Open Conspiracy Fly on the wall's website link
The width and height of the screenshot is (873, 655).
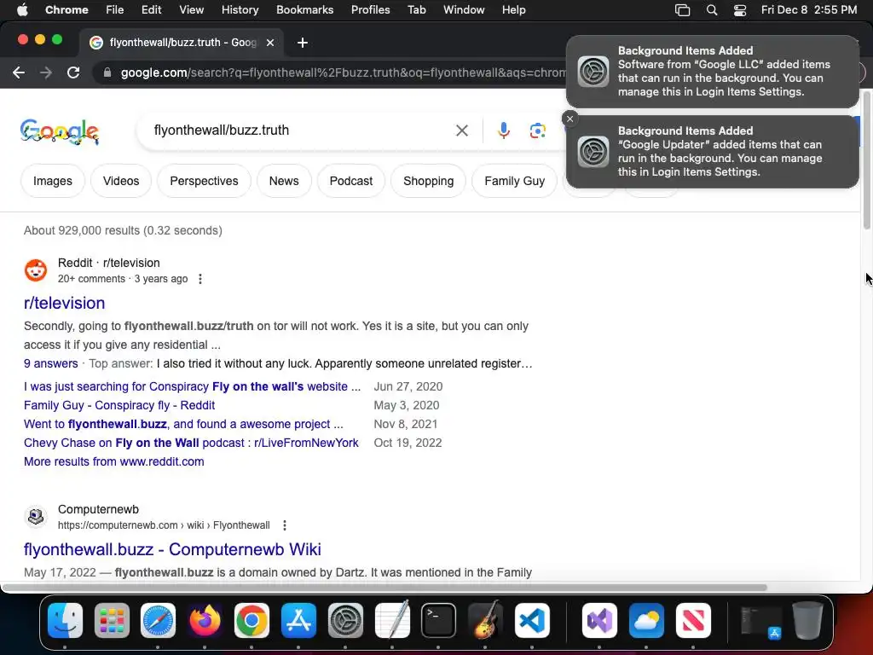pyautogui.click(x=192, y=386)
